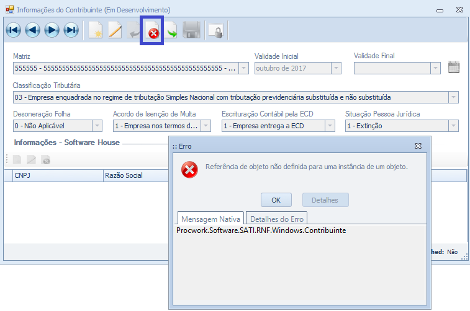
Task: Click the green arrow page icon
Action: 171,30
